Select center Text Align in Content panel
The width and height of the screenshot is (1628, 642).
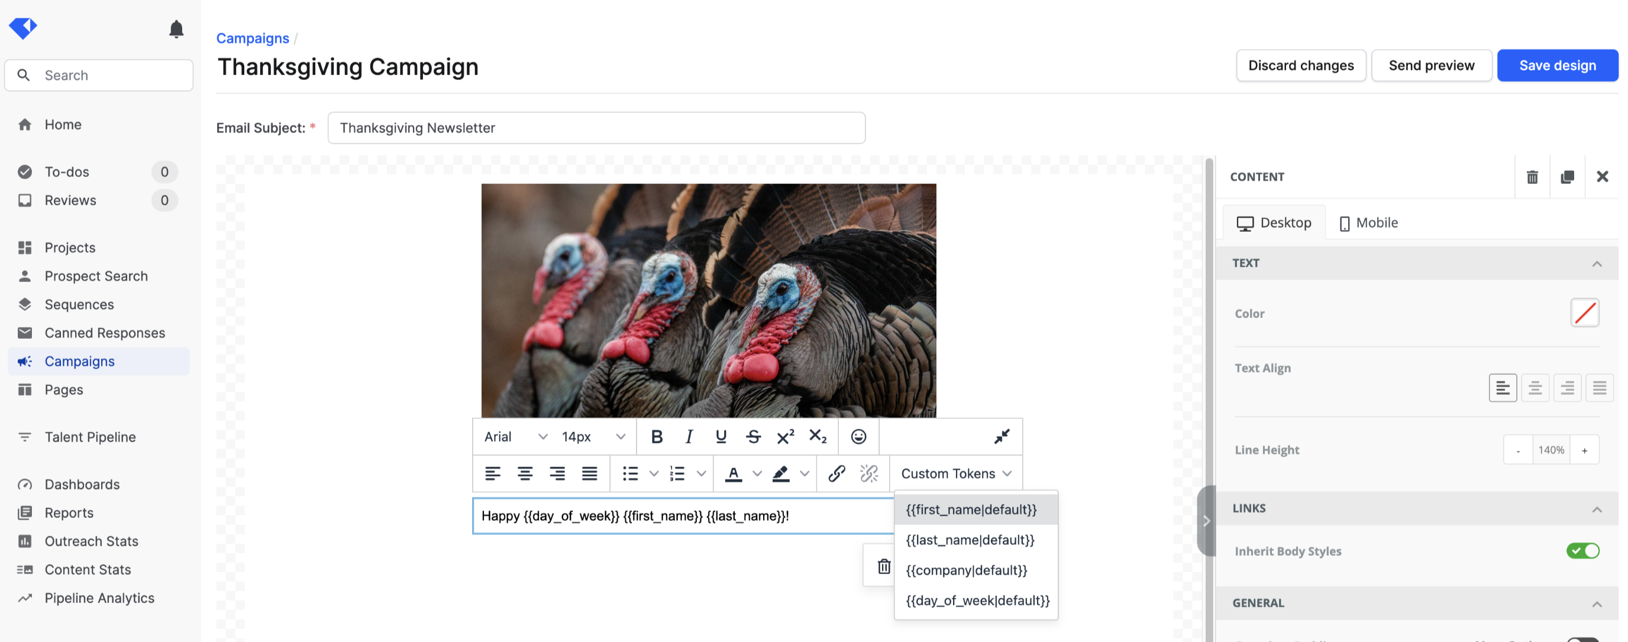[x=1535, y=388]
